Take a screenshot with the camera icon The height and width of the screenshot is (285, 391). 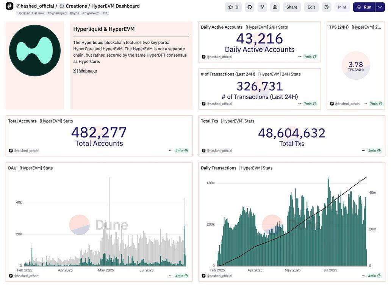(x=275, y=7)
